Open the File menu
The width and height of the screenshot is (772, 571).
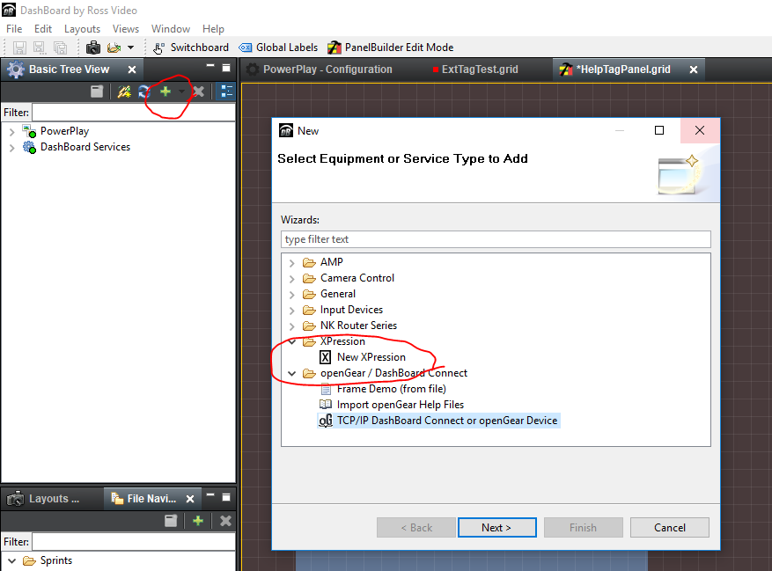[x=14, y=29]
